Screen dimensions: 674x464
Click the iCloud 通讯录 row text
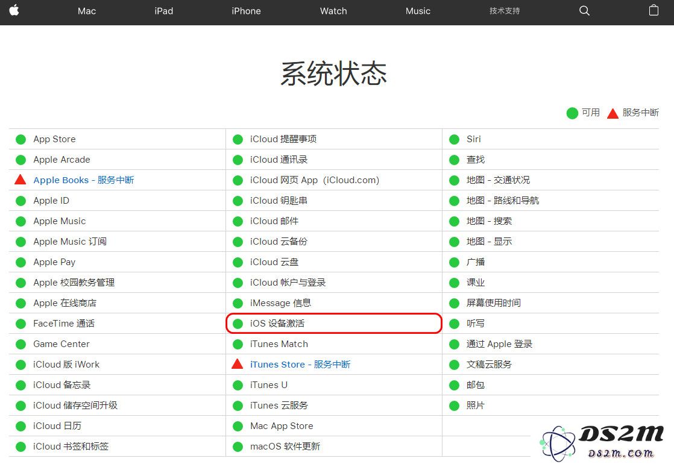[279, 160]
